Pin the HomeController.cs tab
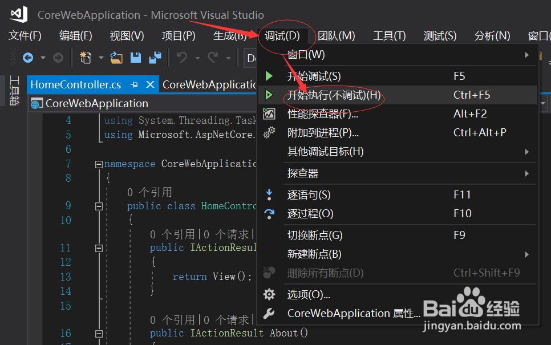The height and width of the screenshot is (345, 551). [134, 84]
